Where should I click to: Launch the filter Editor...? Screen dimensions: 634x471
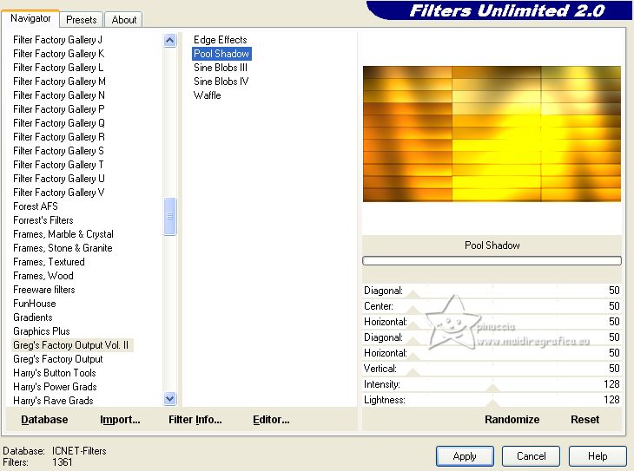tap(271, 420)
